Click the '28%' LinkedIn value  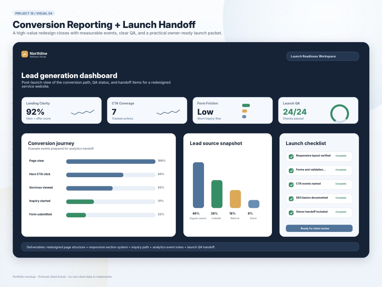[x=214, y=213]
